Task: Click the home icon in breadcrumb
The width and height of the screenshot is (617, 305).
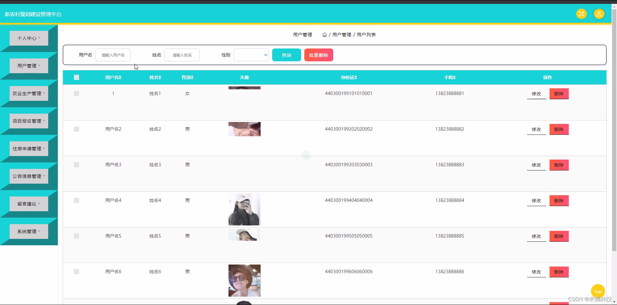Action: (325, 35)
